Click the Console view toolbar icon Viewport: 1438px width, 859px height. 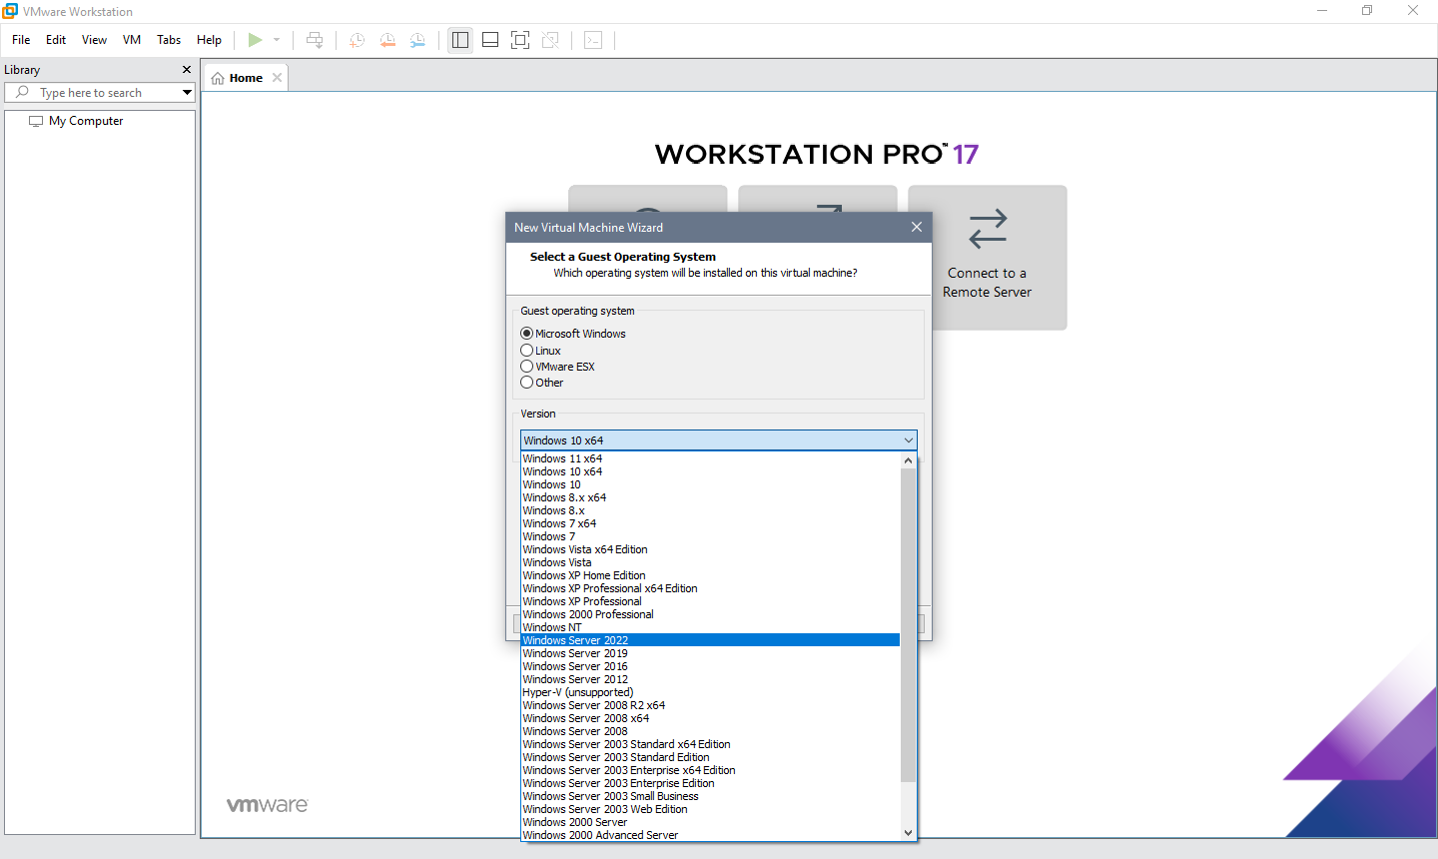(593, 40)
